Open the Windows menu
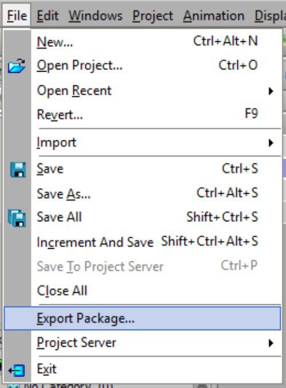This screenshot has width=286, height=388. tap(96, 16)
